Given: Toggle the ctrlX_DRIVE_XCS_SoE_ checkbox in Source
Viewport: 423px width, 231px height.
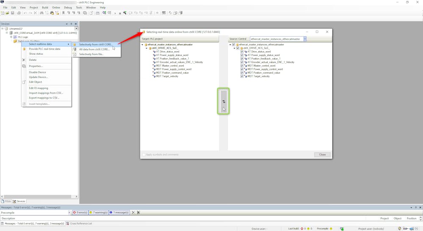Looking at the screenshot, I should pyautogui.click(x=238, y=48).
